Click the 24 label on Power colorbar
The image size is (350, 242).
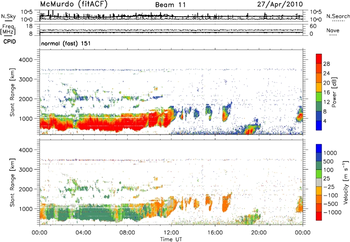[x=326, y=73]
